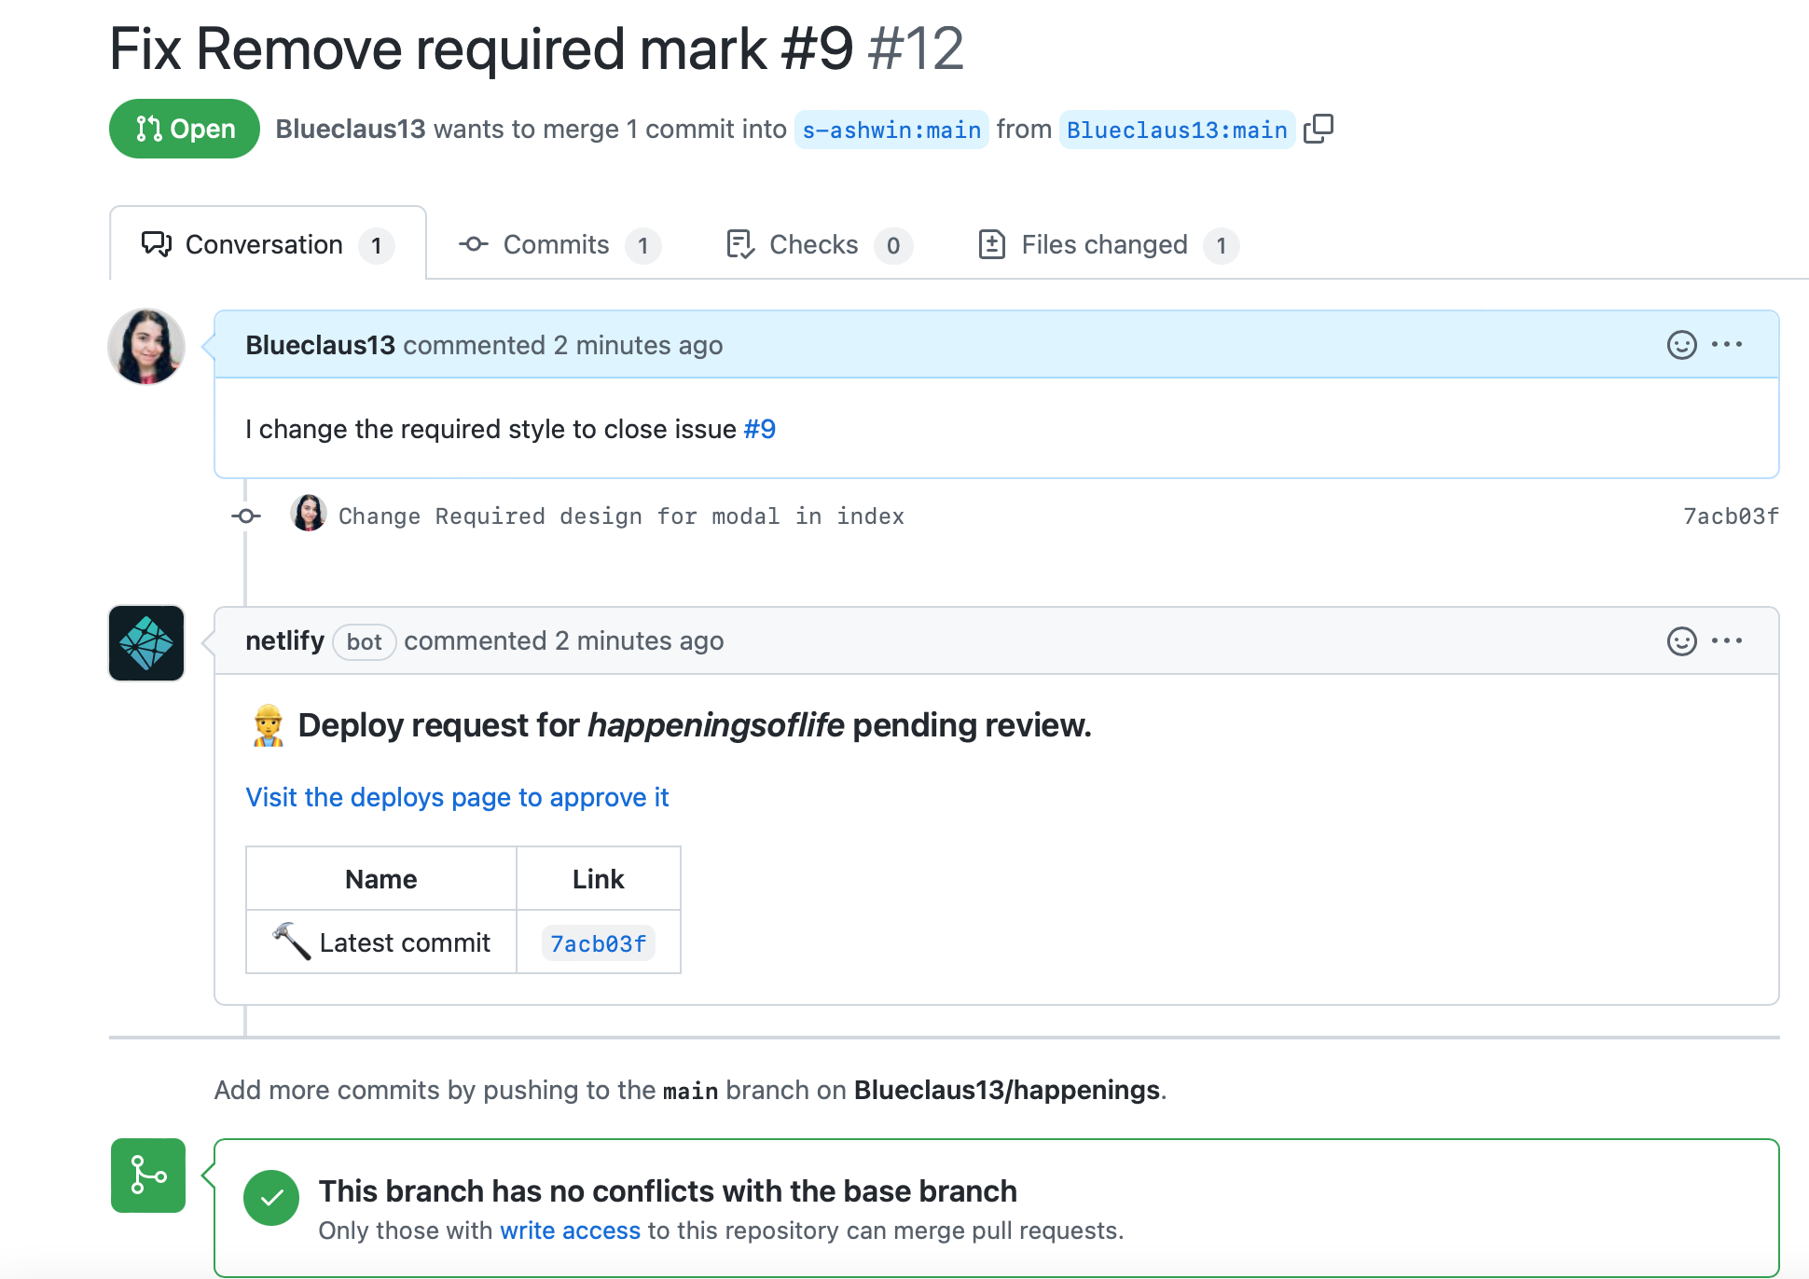Add emoji reaction to netlify bot comment
Viewport: 1809px width, 1279px height.
click(x=1681, y=641)
